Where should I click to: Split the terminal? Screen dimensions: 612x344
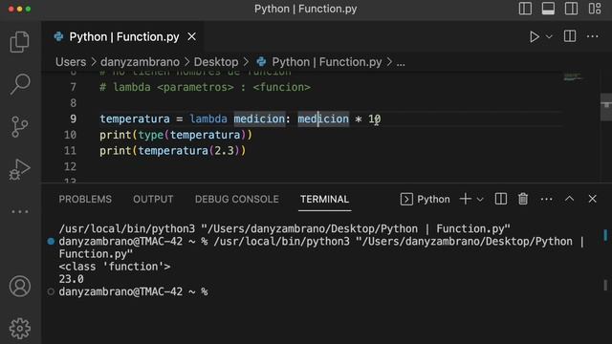501,199
